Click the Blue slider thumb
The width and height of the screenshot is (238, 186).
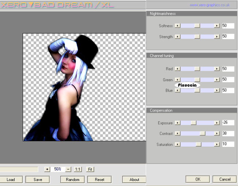coord(197,90)
